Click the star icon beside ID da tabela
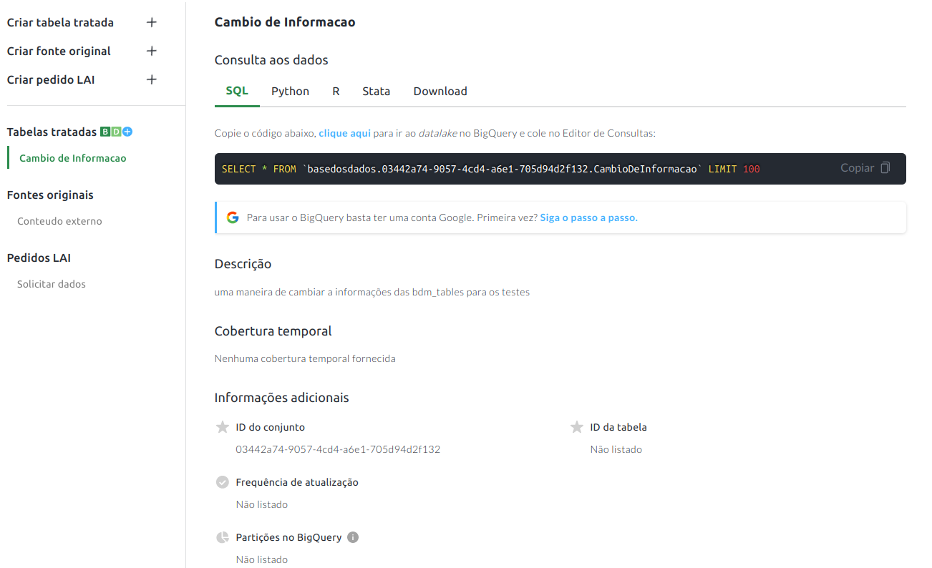Image resolution: width=932 pixels, height=568 pixels. tap(577, 427)
